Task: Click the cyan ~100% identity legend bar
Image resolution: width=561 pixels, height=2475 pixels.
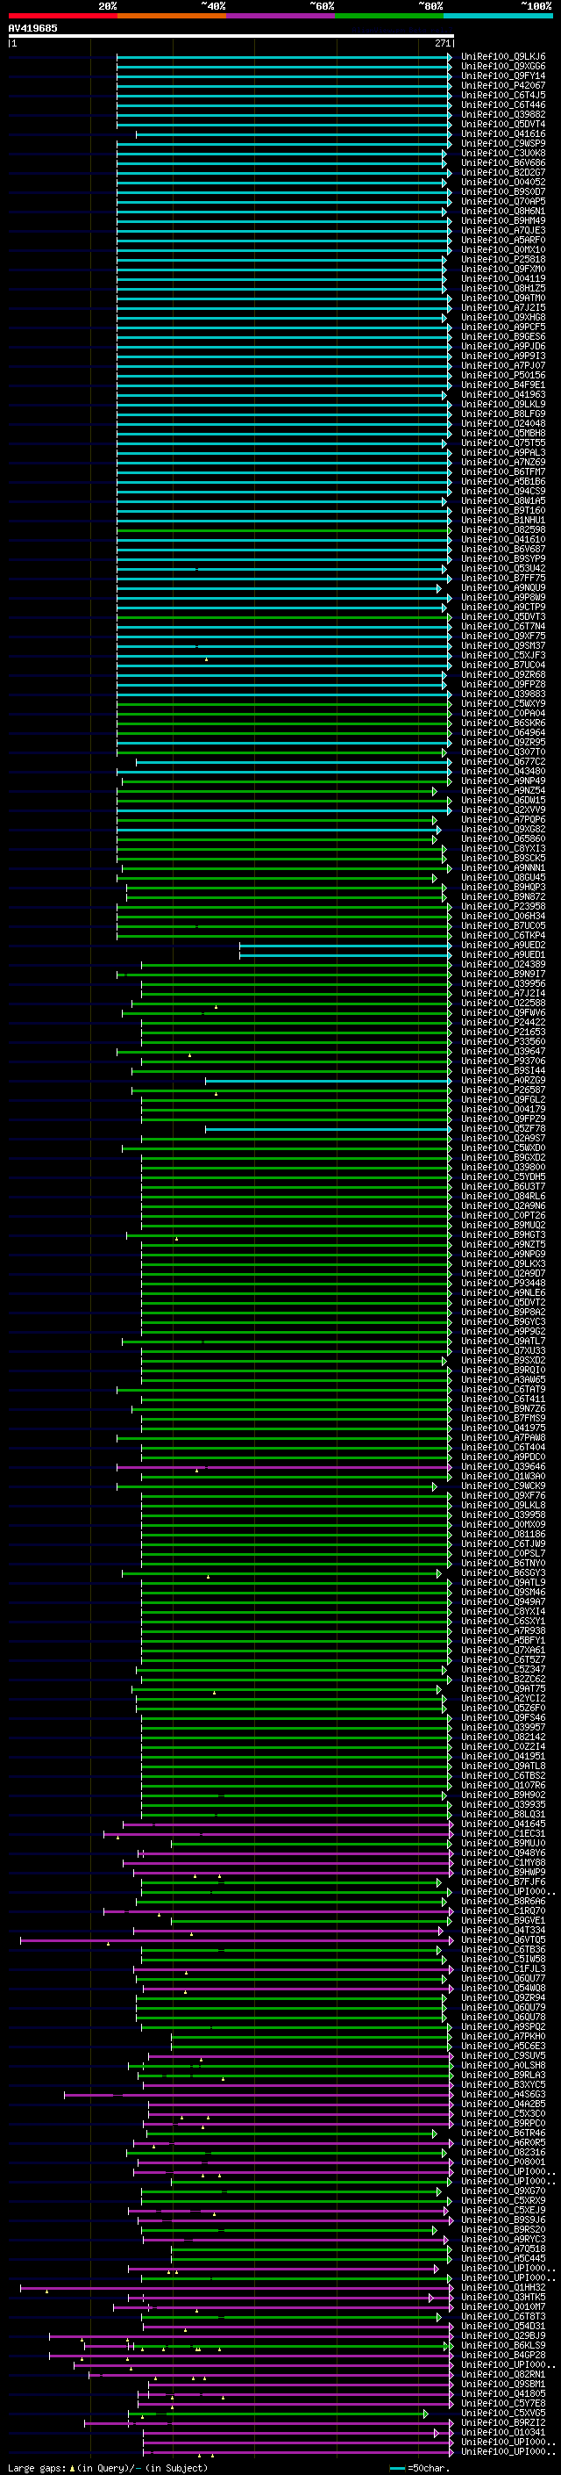Action: pos(499,16)
